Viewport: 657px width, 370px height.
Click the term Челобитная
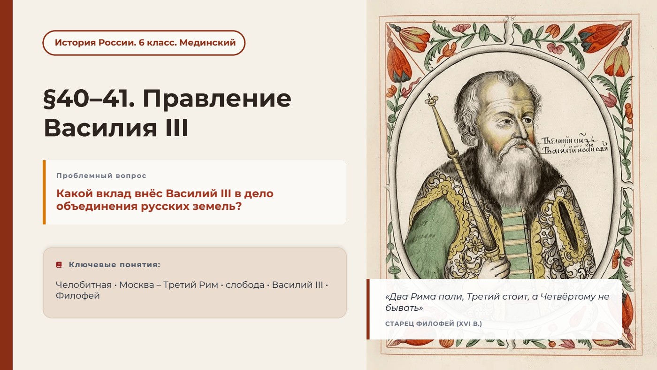click(84, 285)
